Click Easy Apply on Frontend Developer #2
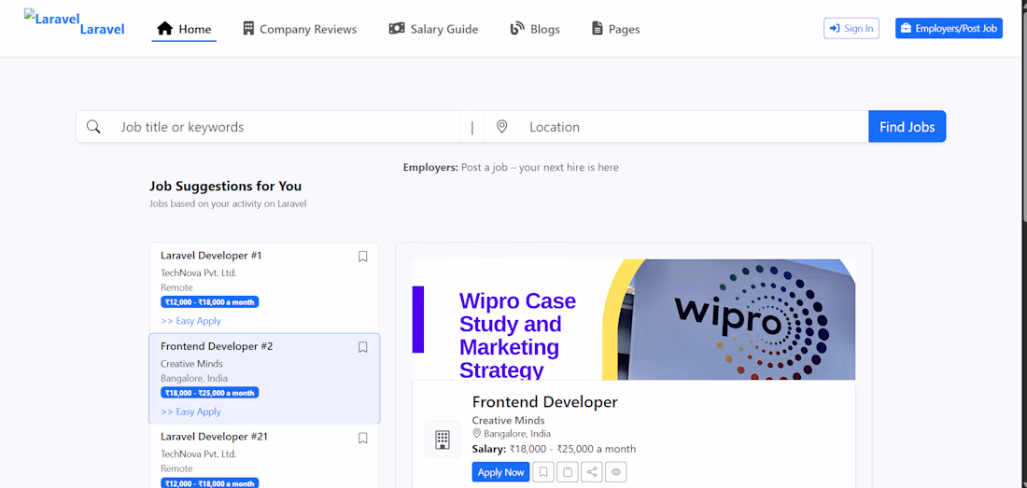1027x488 pixels. point(190,411)
